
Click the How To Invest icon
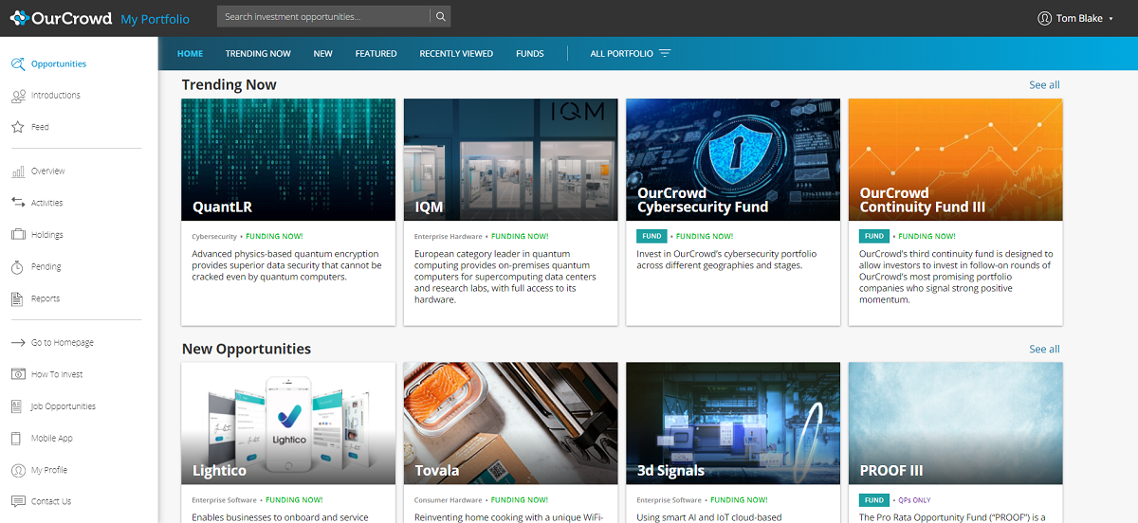tap(18, 374)
